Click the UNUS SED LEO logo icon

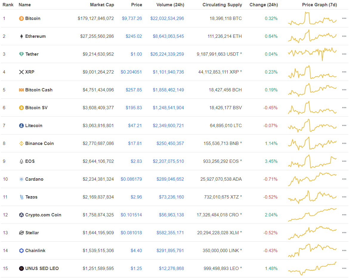[x=21, y=268]
